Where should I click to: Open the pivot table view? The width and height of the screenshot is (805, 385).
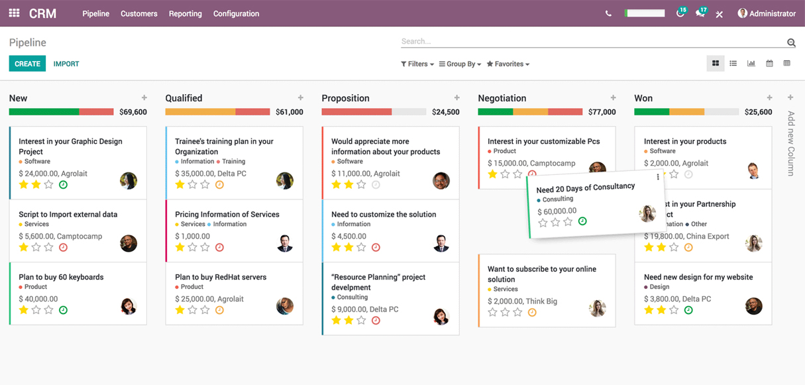[786, 63]
